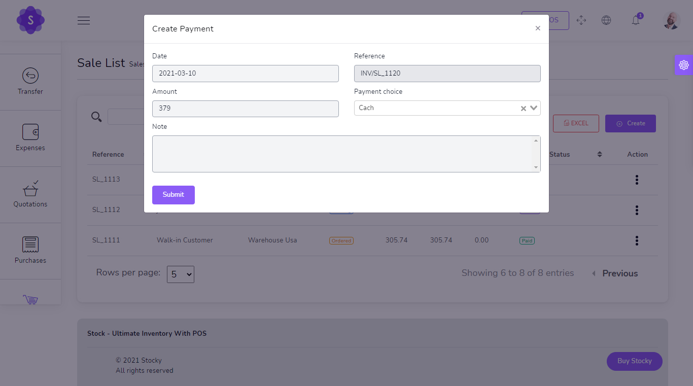Image resolution: width=693 pixels, height=386 pixels.
Task: Open the user profile avatar menu
Action: (671, 20)
